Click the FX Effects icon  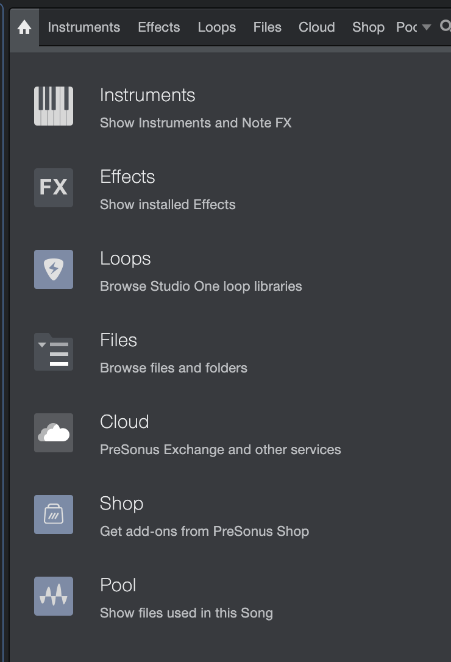pyautogui.click(x=54, y=188)
